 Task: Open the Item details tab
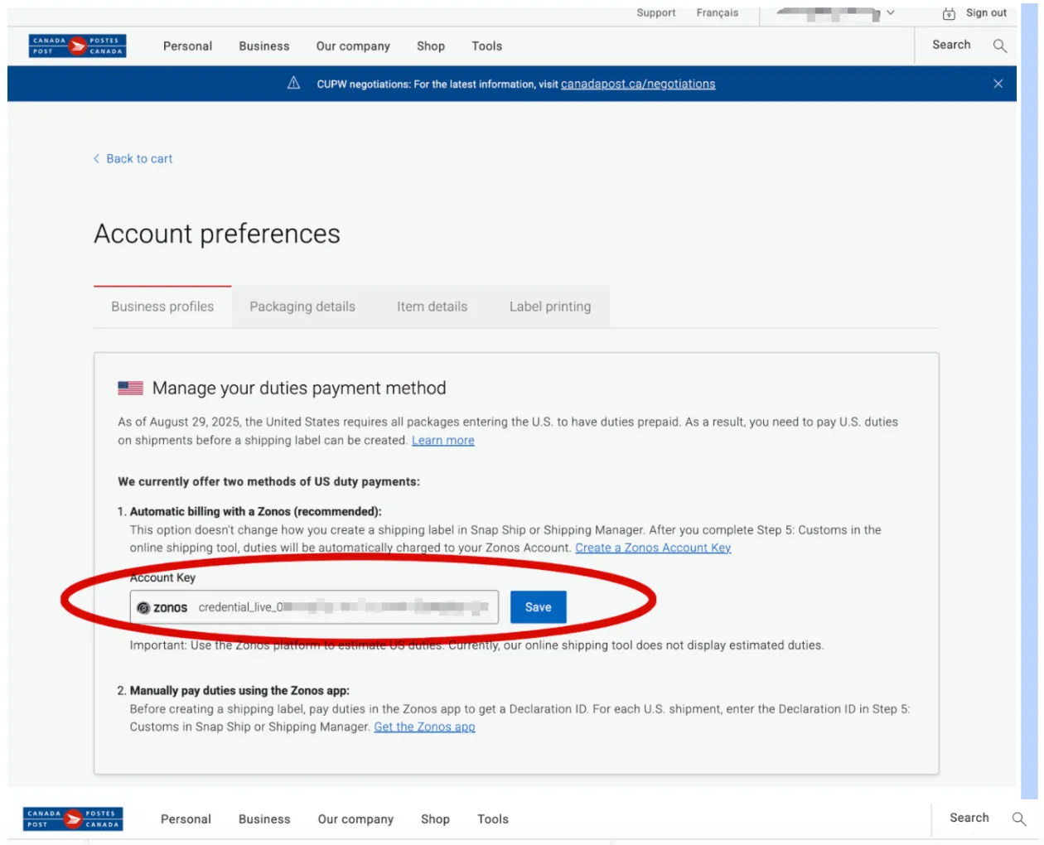[432, 307]
